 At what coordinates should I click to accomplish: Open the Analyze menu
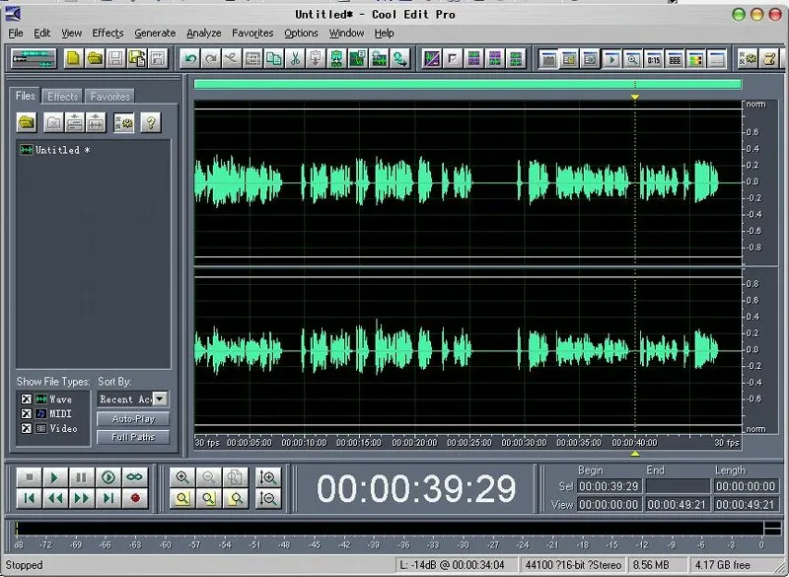pyautogui.click(x=204, y=34)
